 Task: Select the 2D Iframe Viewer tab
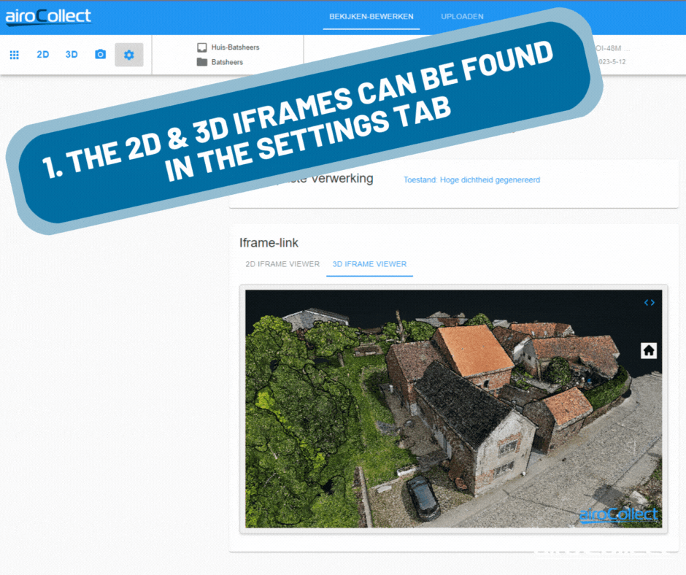click(282, 264)
